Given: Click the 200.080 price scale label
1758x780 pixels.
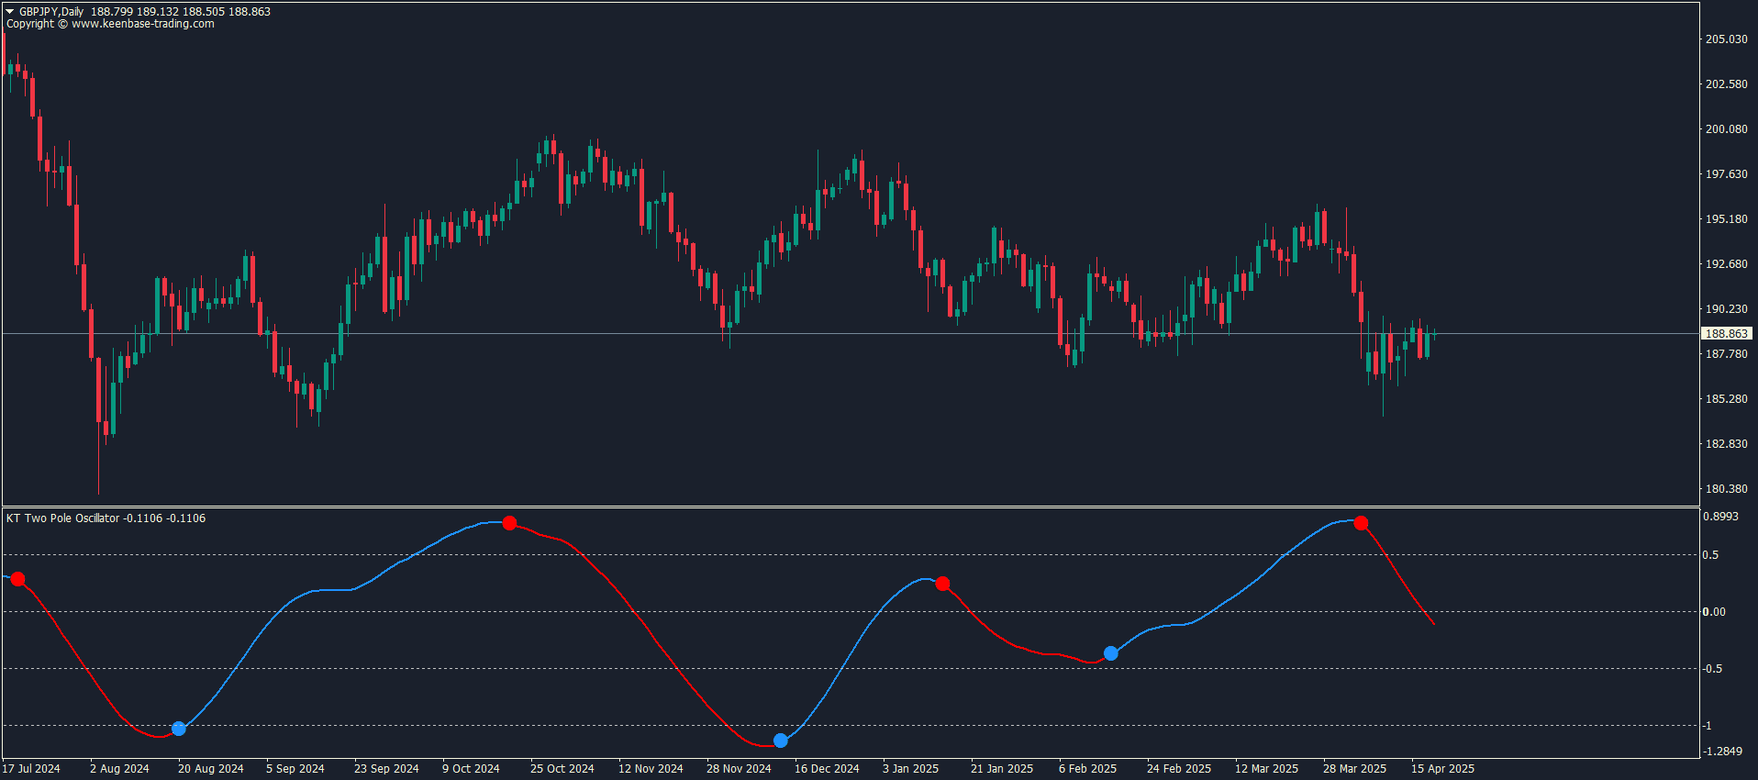Looking at the screenshot, I should [1727, 129].
